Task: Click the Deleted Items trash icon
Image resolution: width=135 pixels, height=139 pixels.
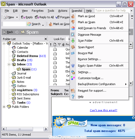Action: (14, 56)
